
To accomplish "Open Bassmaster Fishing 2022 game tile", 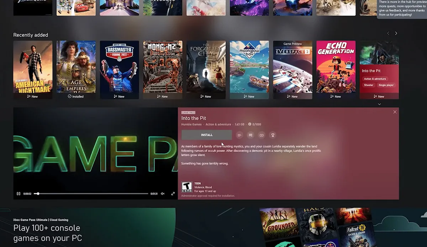I will [x=120, y=70].
